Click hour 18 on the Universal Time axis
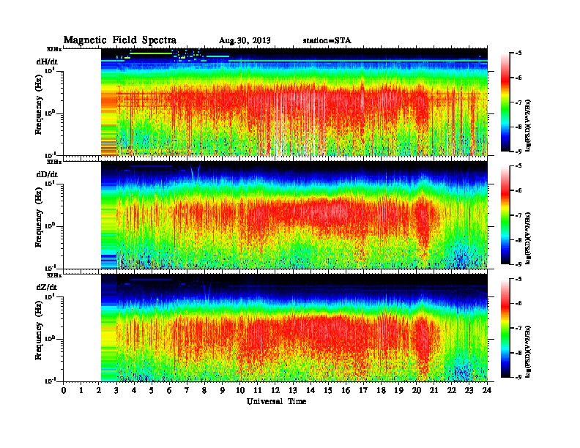Screen dimensions: 580x448 [x=381, y=391]
